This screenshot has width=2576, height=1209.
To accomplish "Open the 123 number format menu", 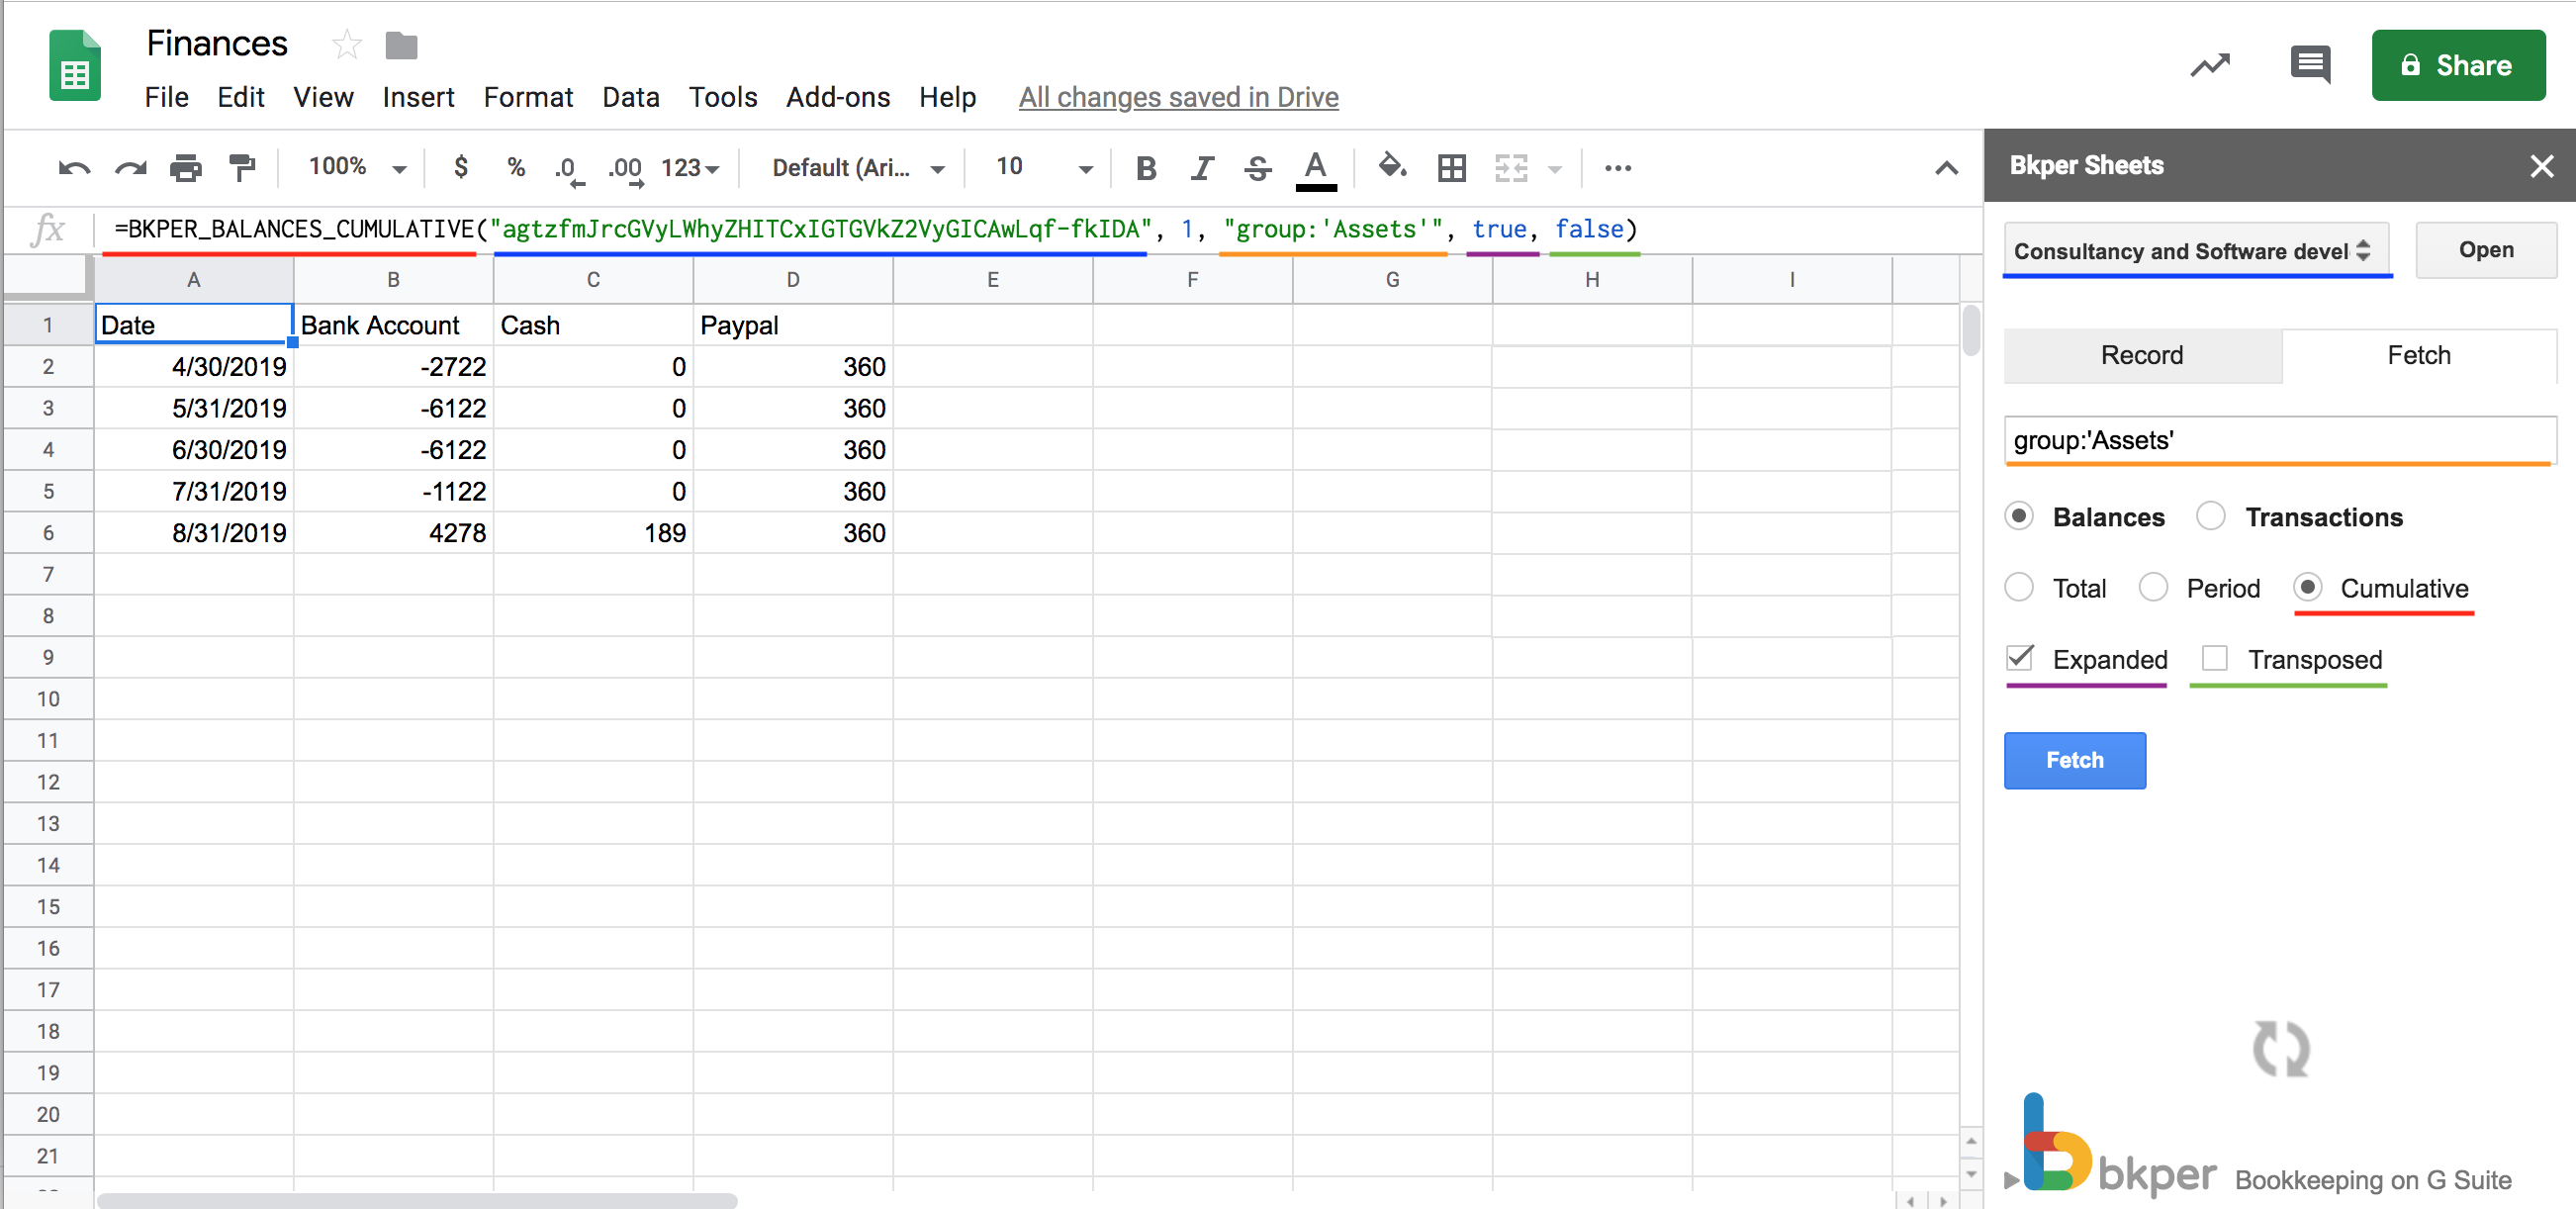I will [x=688, y=168].
